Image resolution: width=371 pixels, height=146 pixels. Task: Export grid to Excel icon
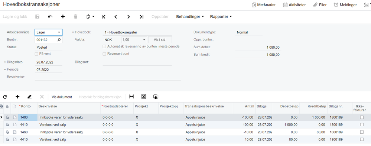pos(143,97)
